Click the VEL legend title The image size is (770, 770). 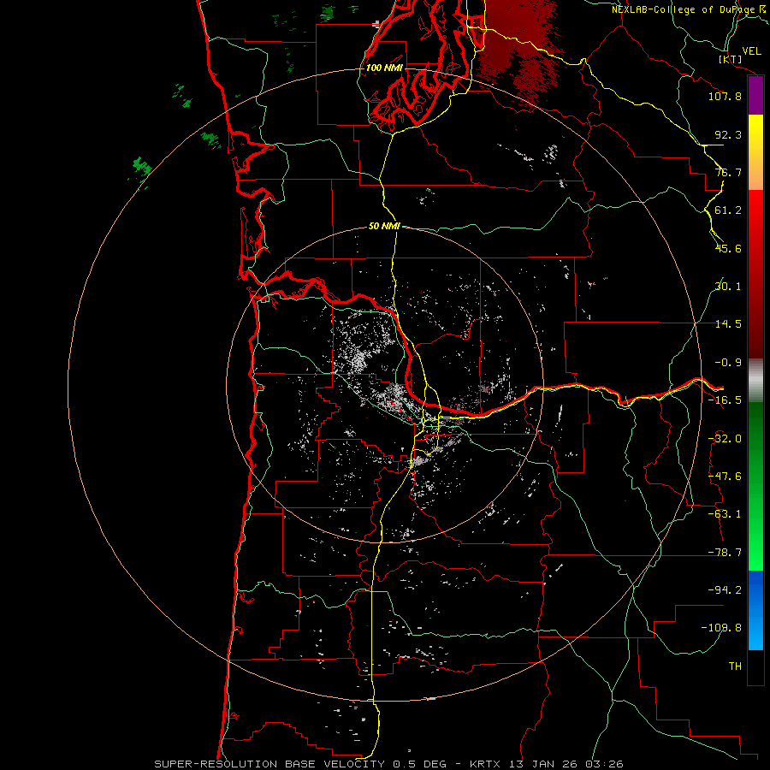[x=751, y=51]
